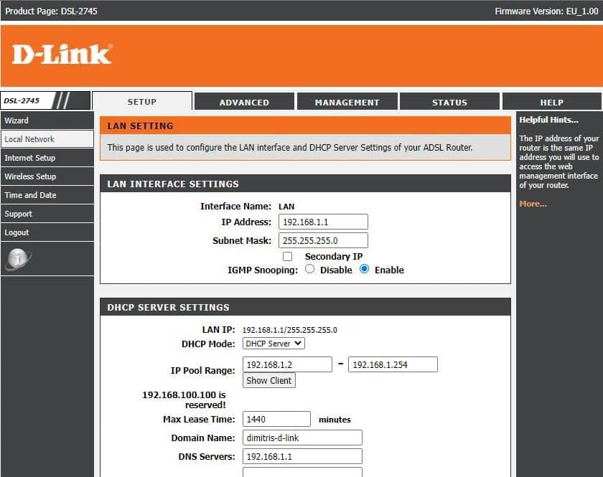This screenshot has height=477, width=603.
Task: Switch to the ADVANCED tab
Action: click(244, 101)
